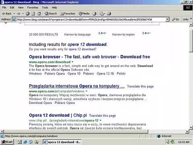Click the vertical scrollbar down arrow
This screenshot has width=193, height=145.
pyautogui.click(x=191, y=127)
